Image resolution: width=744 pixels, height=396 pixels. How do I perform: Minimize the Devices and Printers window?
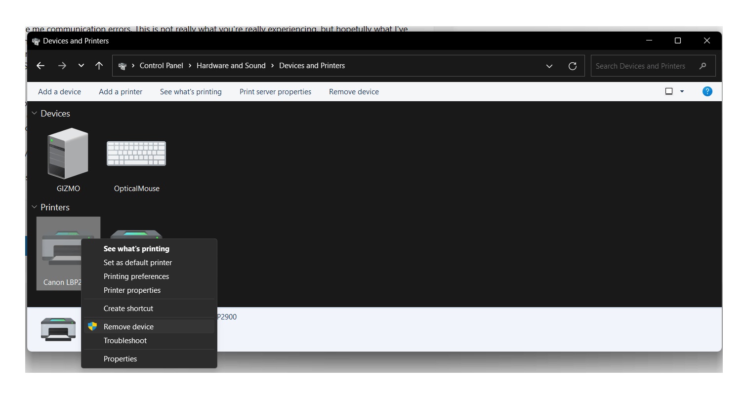coord(649,40)
